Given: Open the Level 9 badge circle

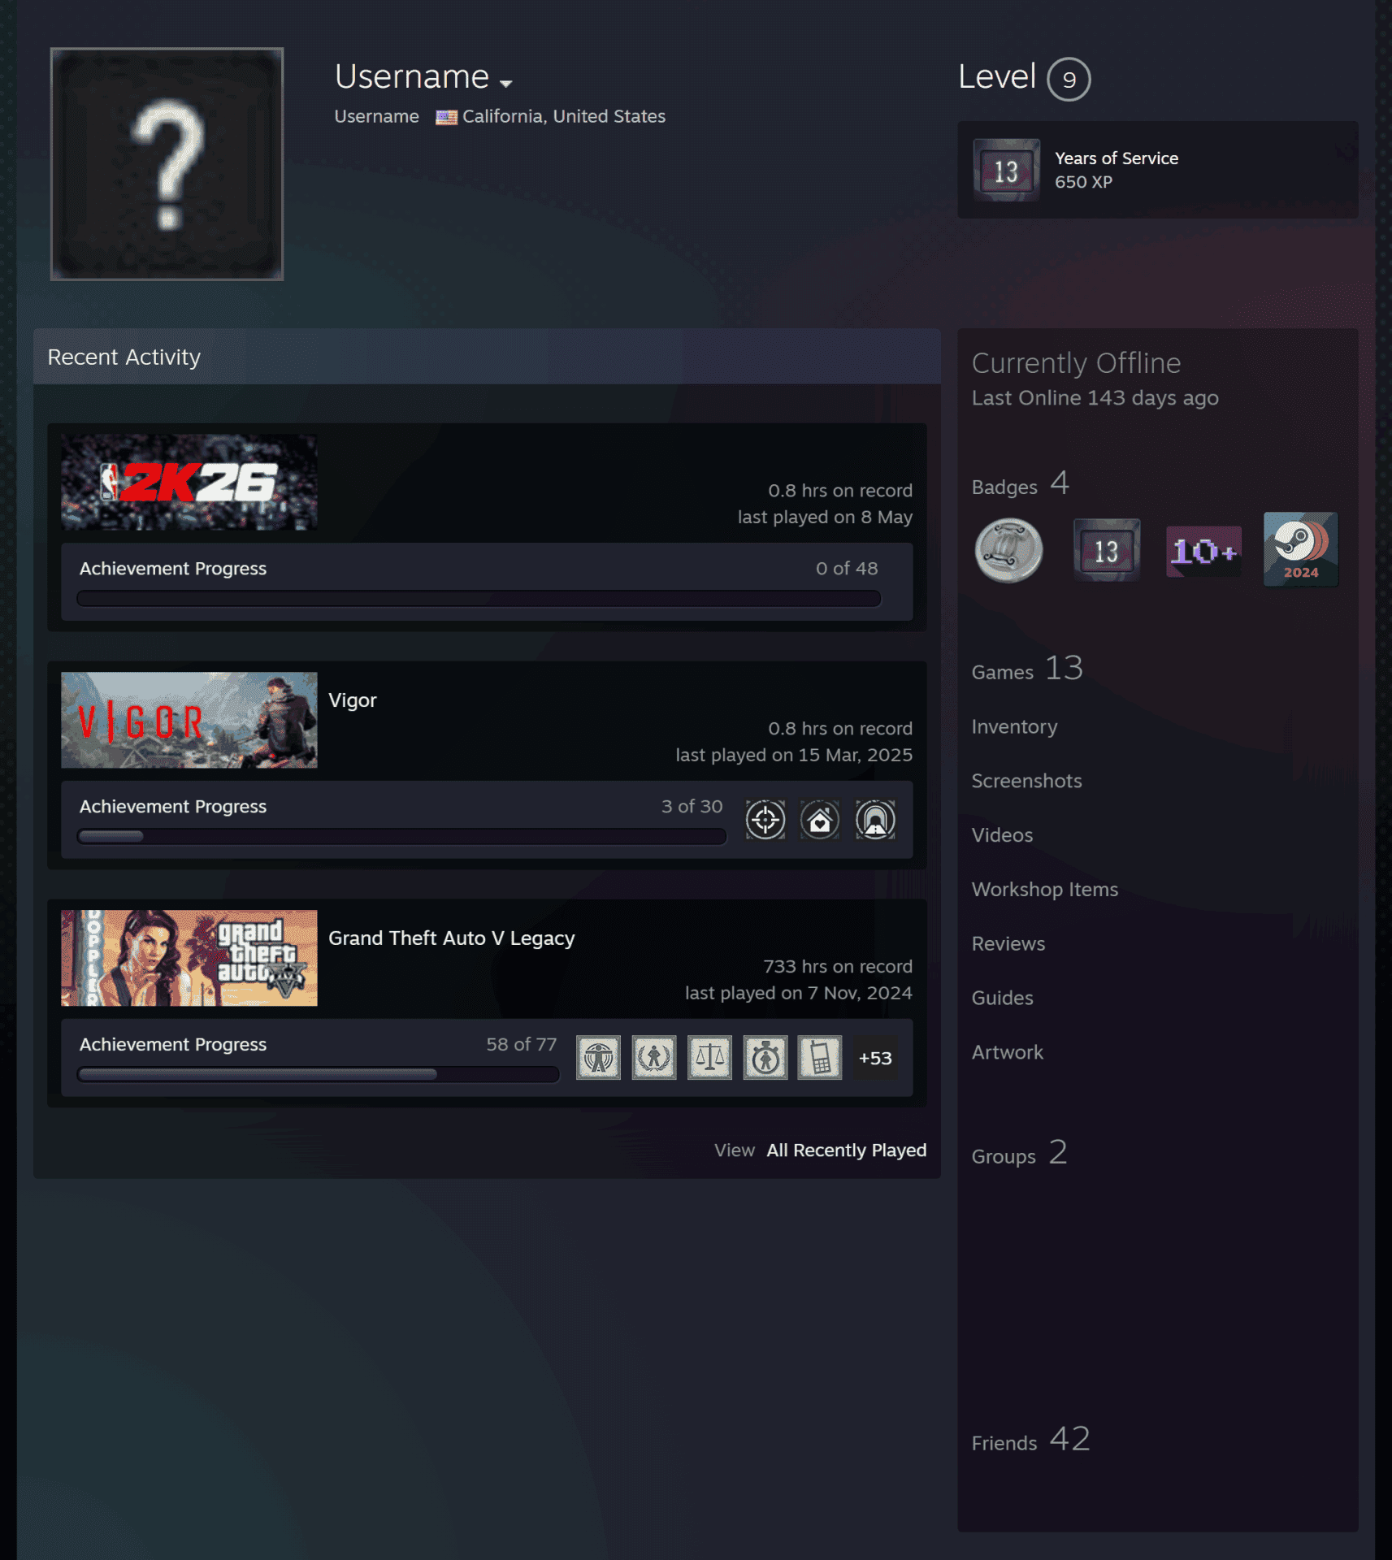Looking at the screenshot, I should (x=1069, y=79).
